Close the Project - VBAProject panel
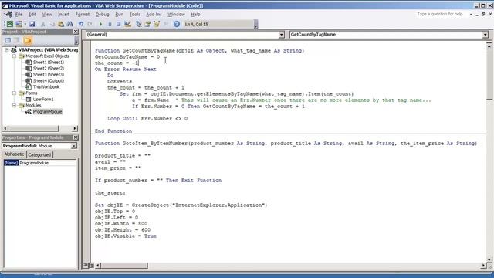Viewport: 494px width, 278px height. coord(76,32)
